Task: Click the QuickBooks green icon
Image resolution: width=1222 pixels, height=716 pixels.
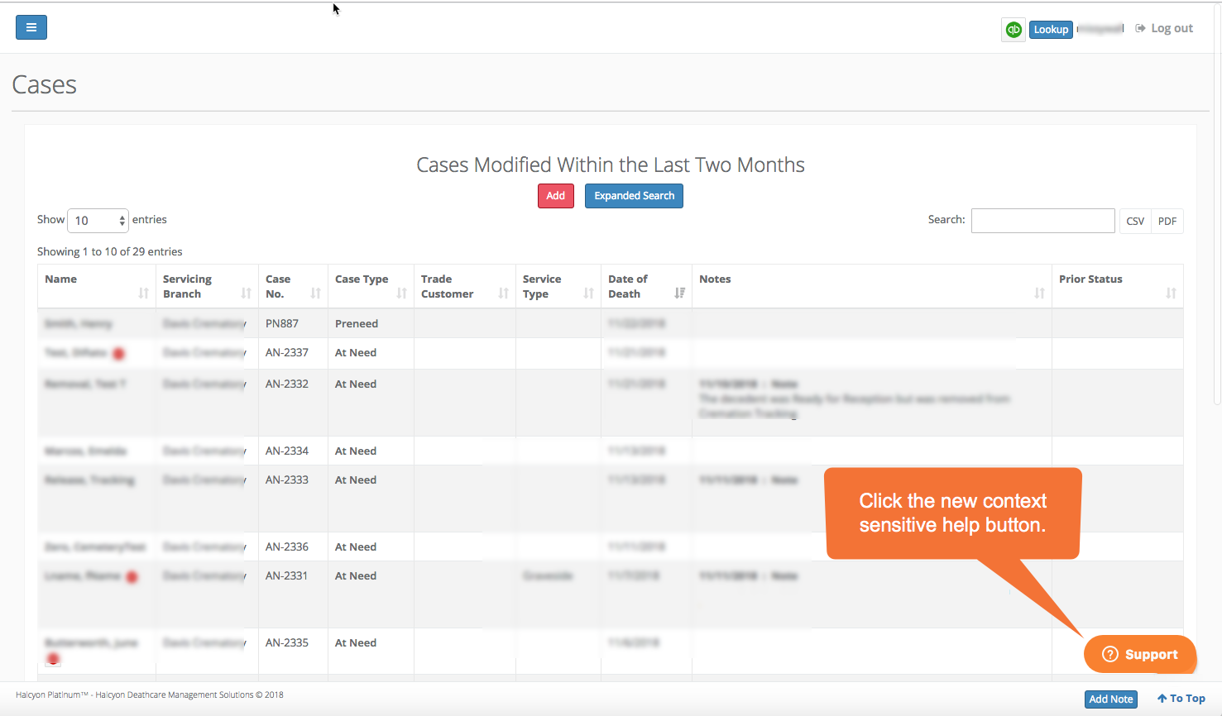Action: pyautogui.click(x=1014, y=29)
